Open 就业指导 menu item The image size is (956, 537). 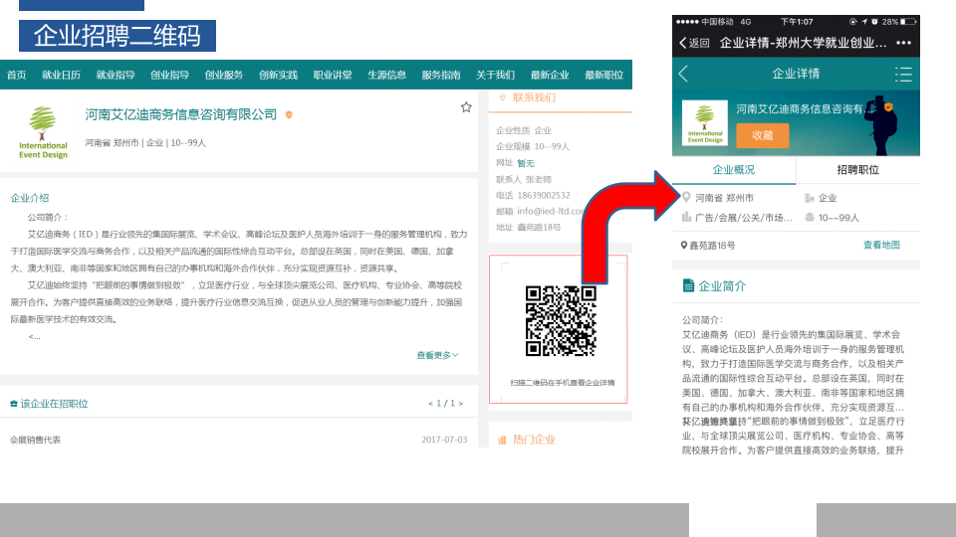116,75
